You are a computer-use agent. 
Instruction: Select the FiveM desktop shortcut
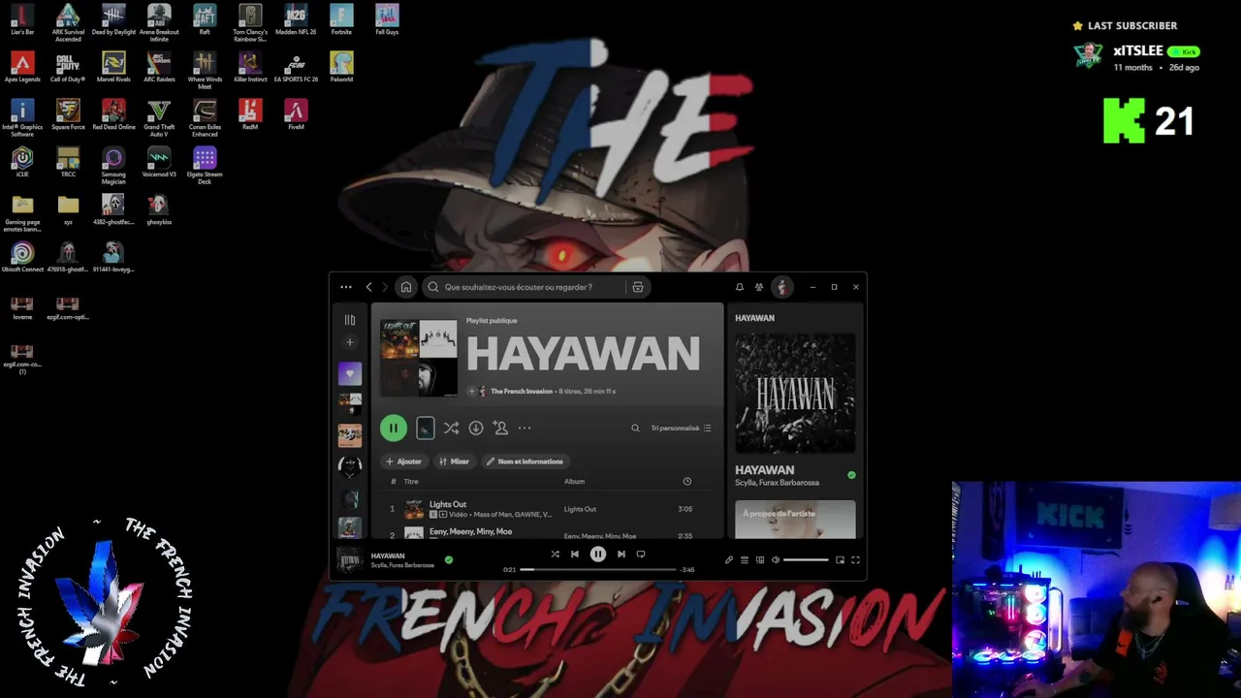[x=296, y=114]
